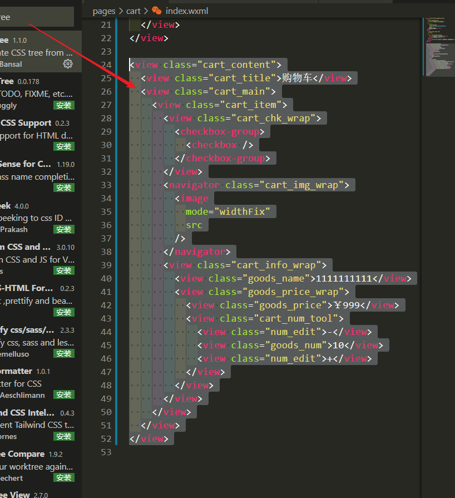Click the minimap code overview
The image size is (455, 498).
pos(439,47)
